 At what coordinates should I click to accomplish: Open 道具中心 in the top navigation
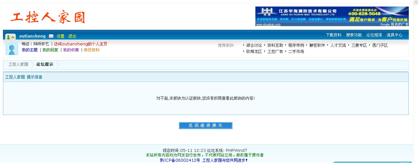click(x=394, y=35)
